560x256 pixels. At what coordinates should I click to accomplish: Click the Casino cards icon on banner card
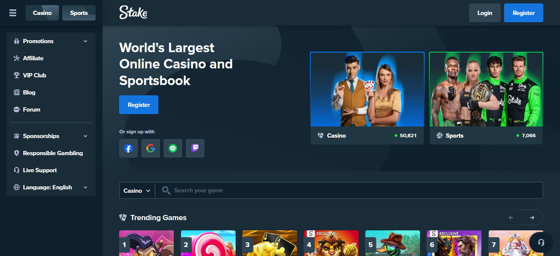point(321,135)
